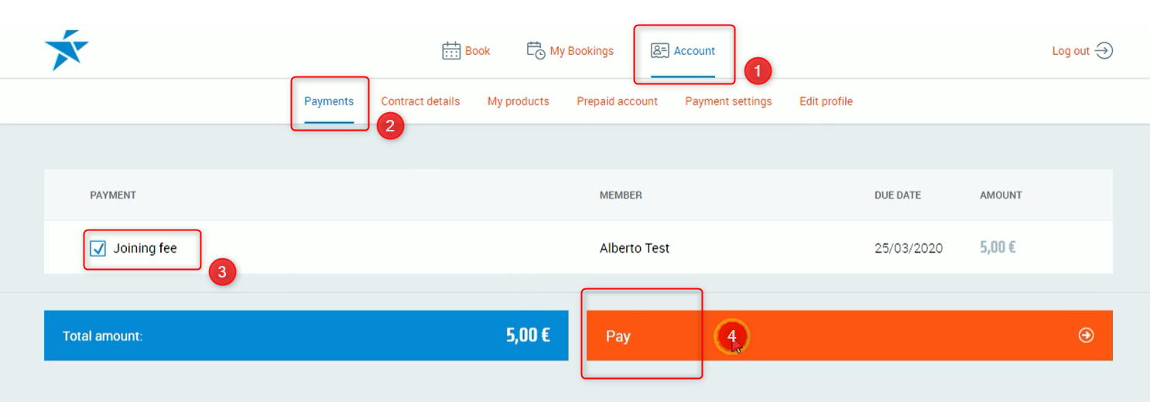Screen dimensions: 1150x402
Task: Click the Log out link
Action: [1070, 51]
